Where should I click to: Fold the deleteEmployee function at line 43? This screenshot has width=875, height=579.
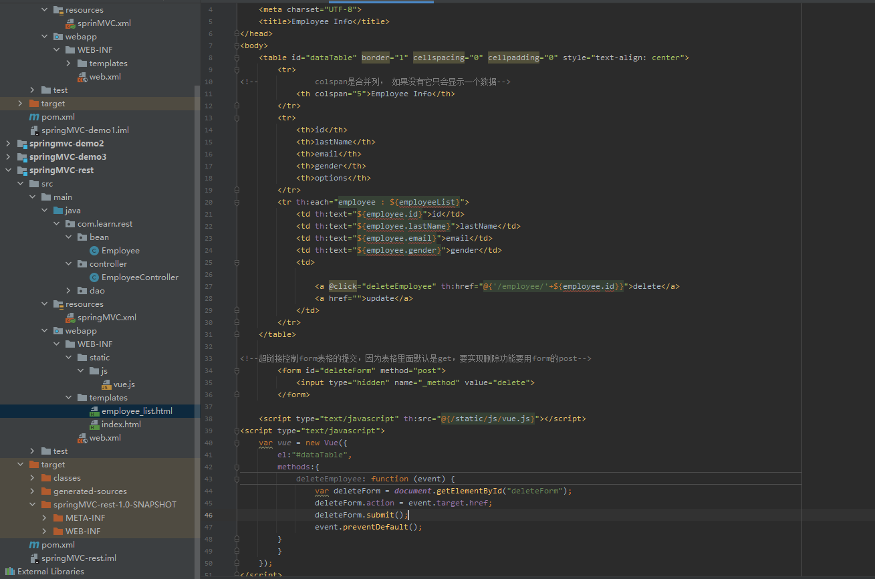click(237, 479)
